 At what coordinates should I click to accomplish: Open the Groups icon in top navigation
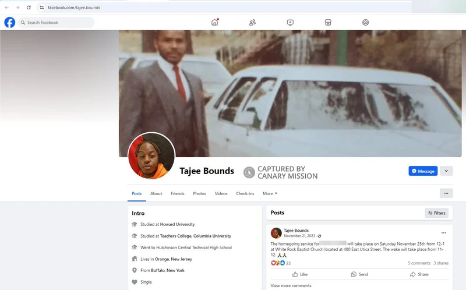(365, 23)
